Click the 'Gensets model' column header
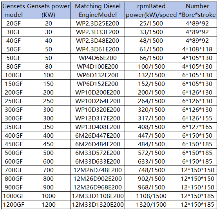Viewport: 219px width, 211px height. tap(14, 11)
